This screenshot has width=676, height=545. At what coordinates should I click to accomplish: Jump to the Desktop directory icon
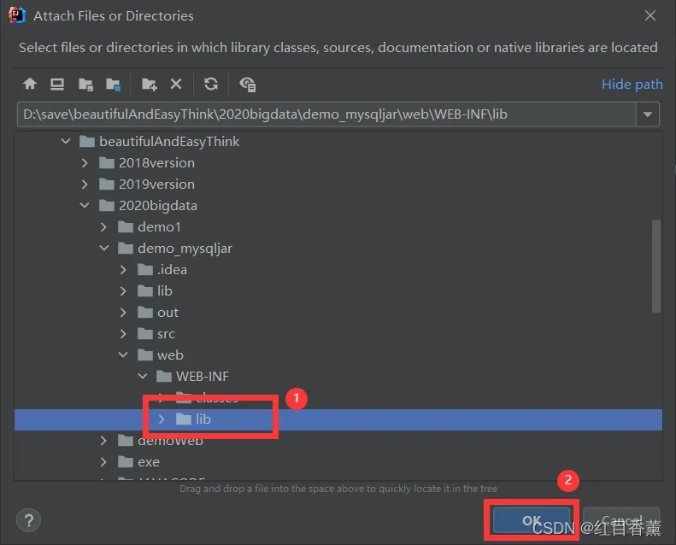coord(57,84)
